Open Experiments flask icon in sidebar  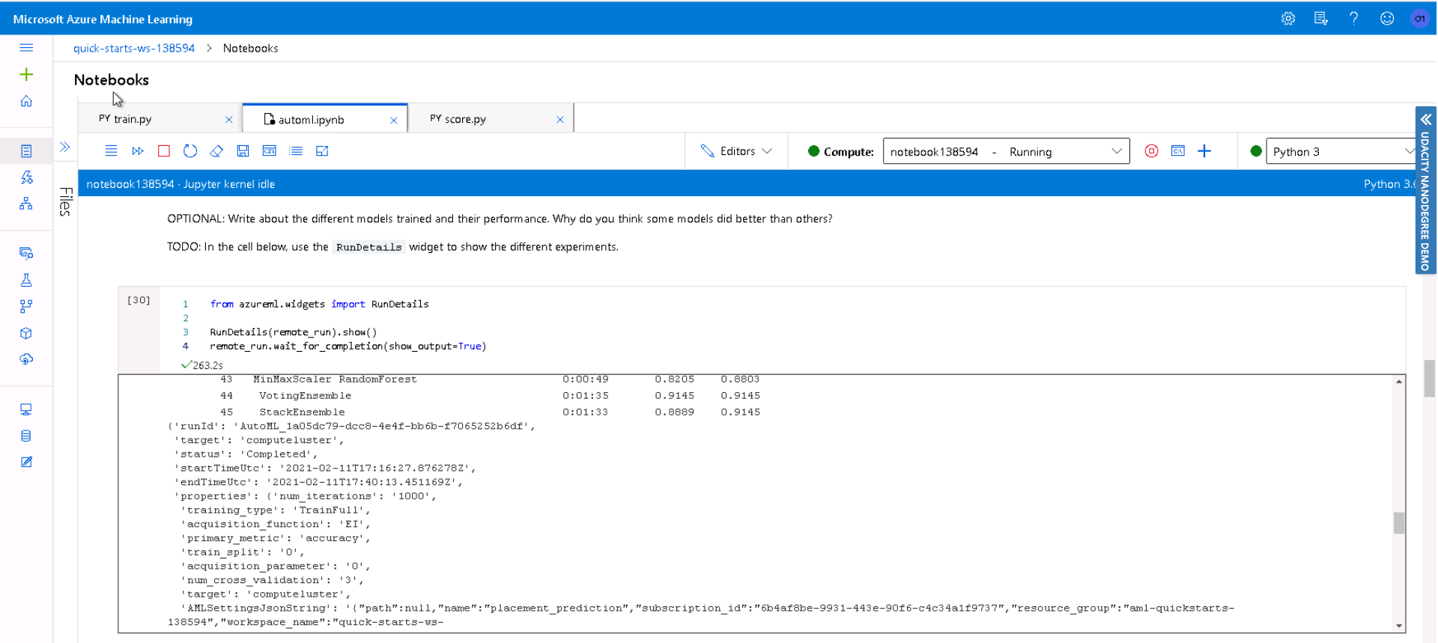26,280
